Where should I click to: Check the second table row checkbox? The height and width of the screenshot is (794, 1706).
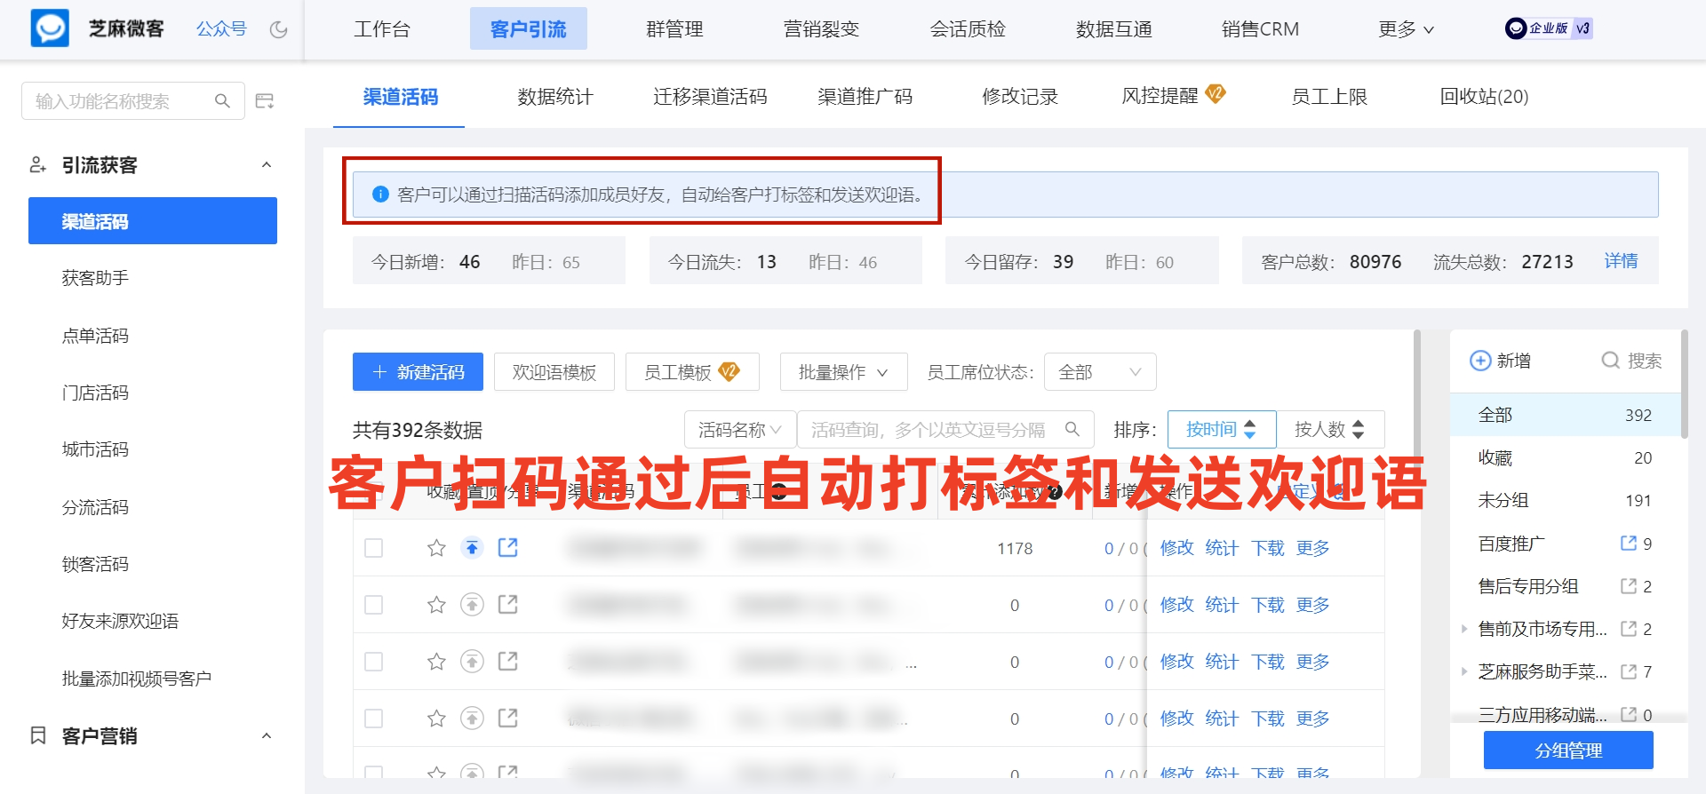[374, 605]
